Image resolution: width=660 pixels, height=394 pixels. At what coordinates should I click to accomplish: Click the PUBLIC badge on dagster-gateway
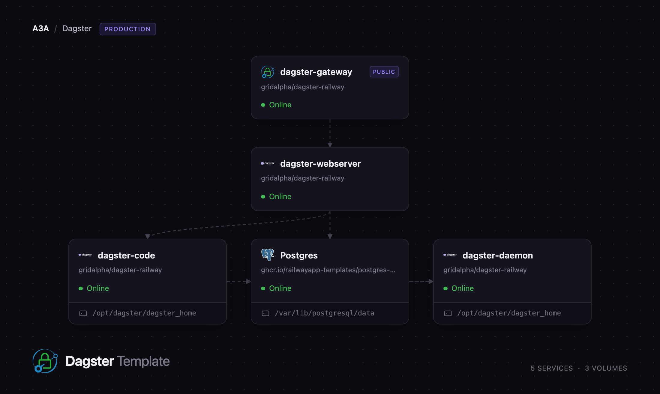tap(384, 72)
